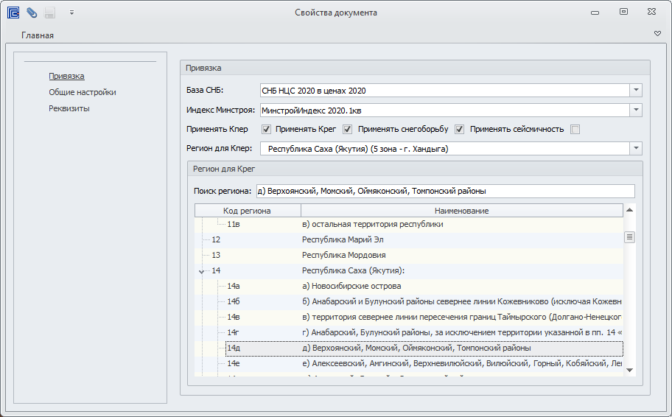This screenshot has height=417, width=672.
Task: Maximize the Свойства документа window
Action: tap(623, 12)
